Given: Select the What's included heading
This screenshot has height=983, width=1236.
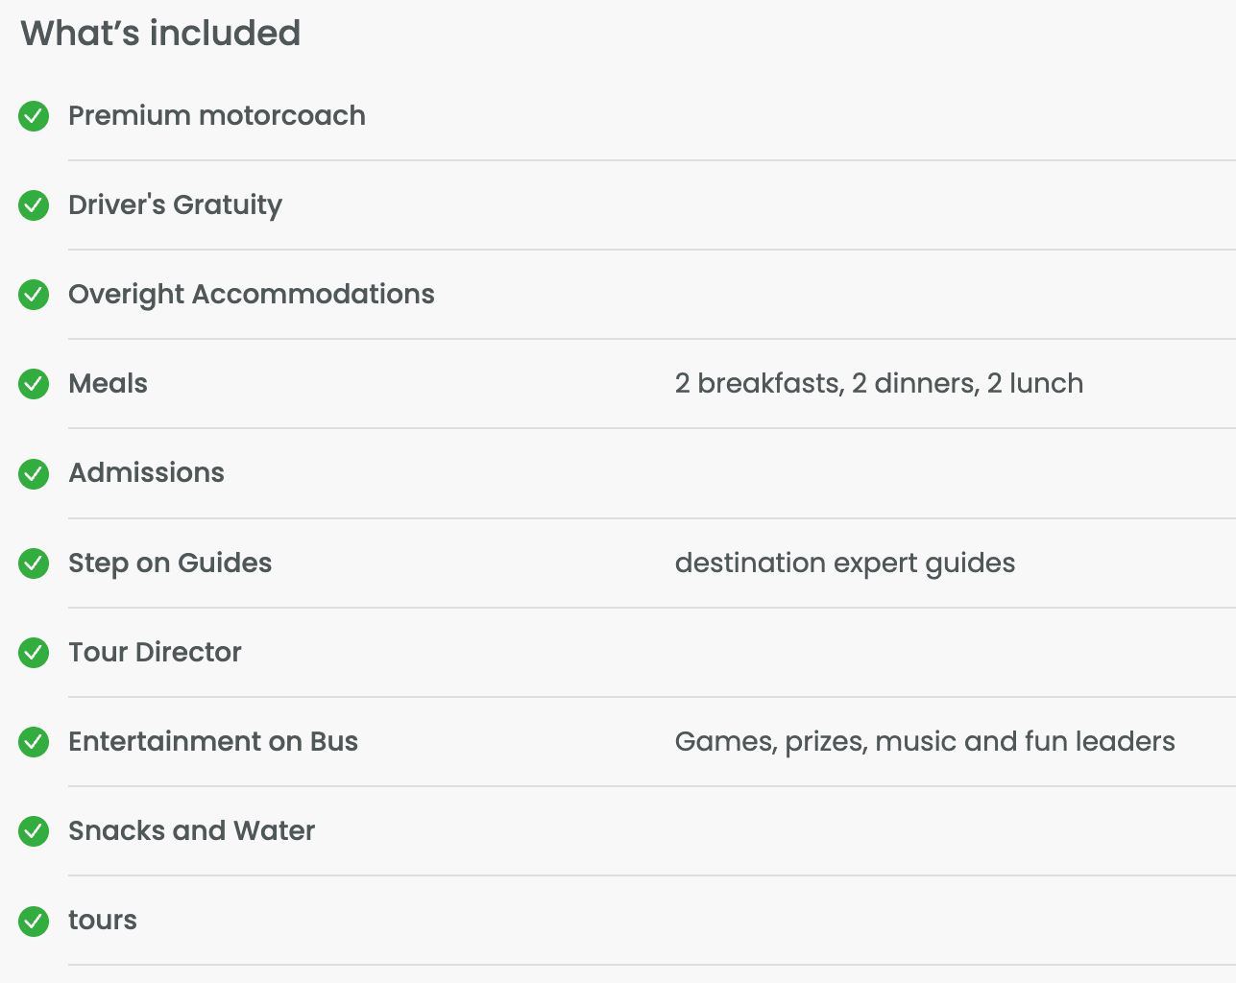Looking at the screenshot, I should click(160, 33).
